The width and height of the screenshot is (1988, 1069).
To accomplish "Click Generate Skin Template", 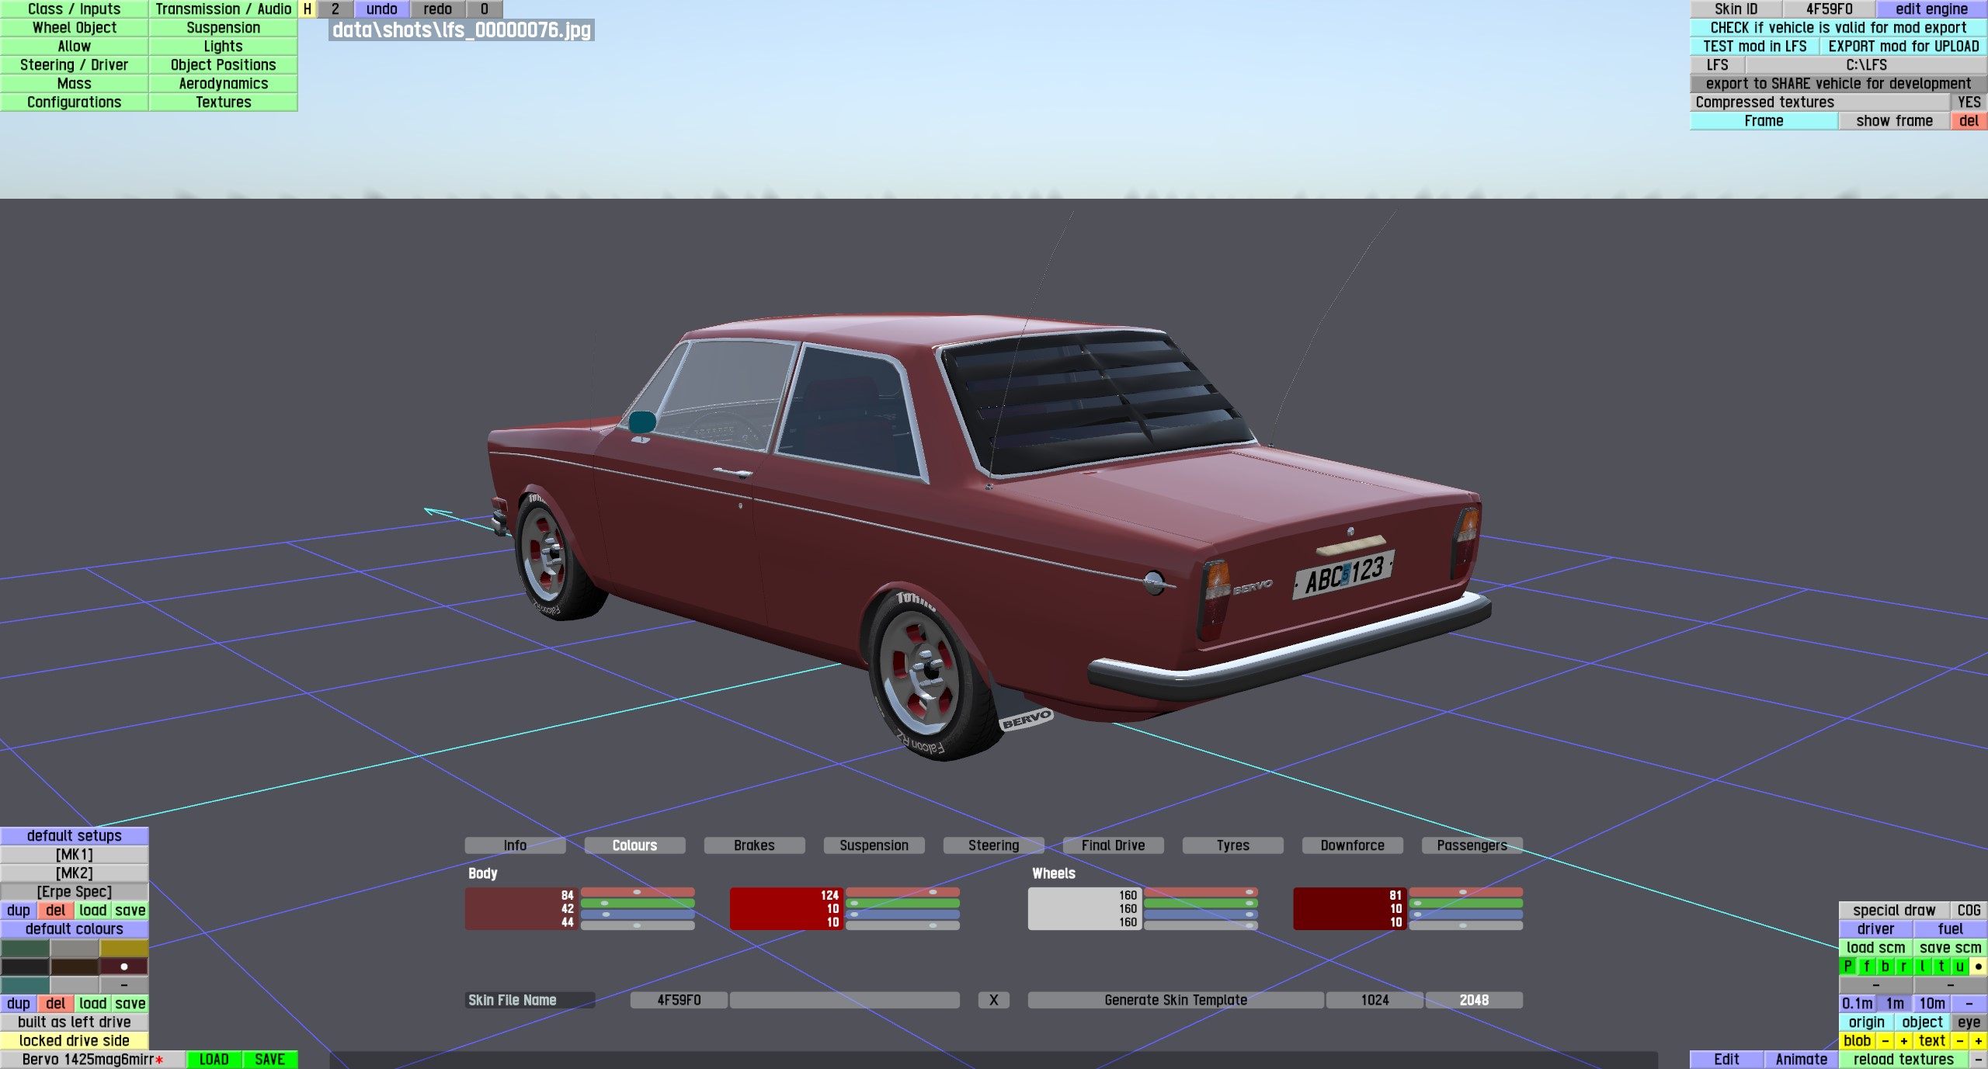I will coord(1176,1001).
